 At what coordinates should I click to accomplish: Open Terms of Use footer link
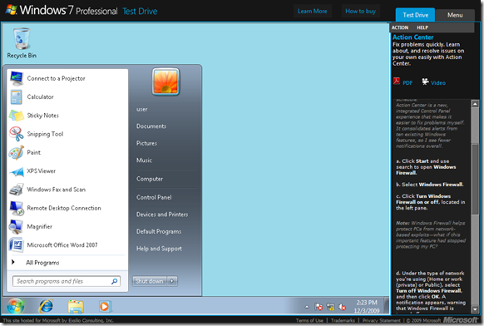[309, 320]
